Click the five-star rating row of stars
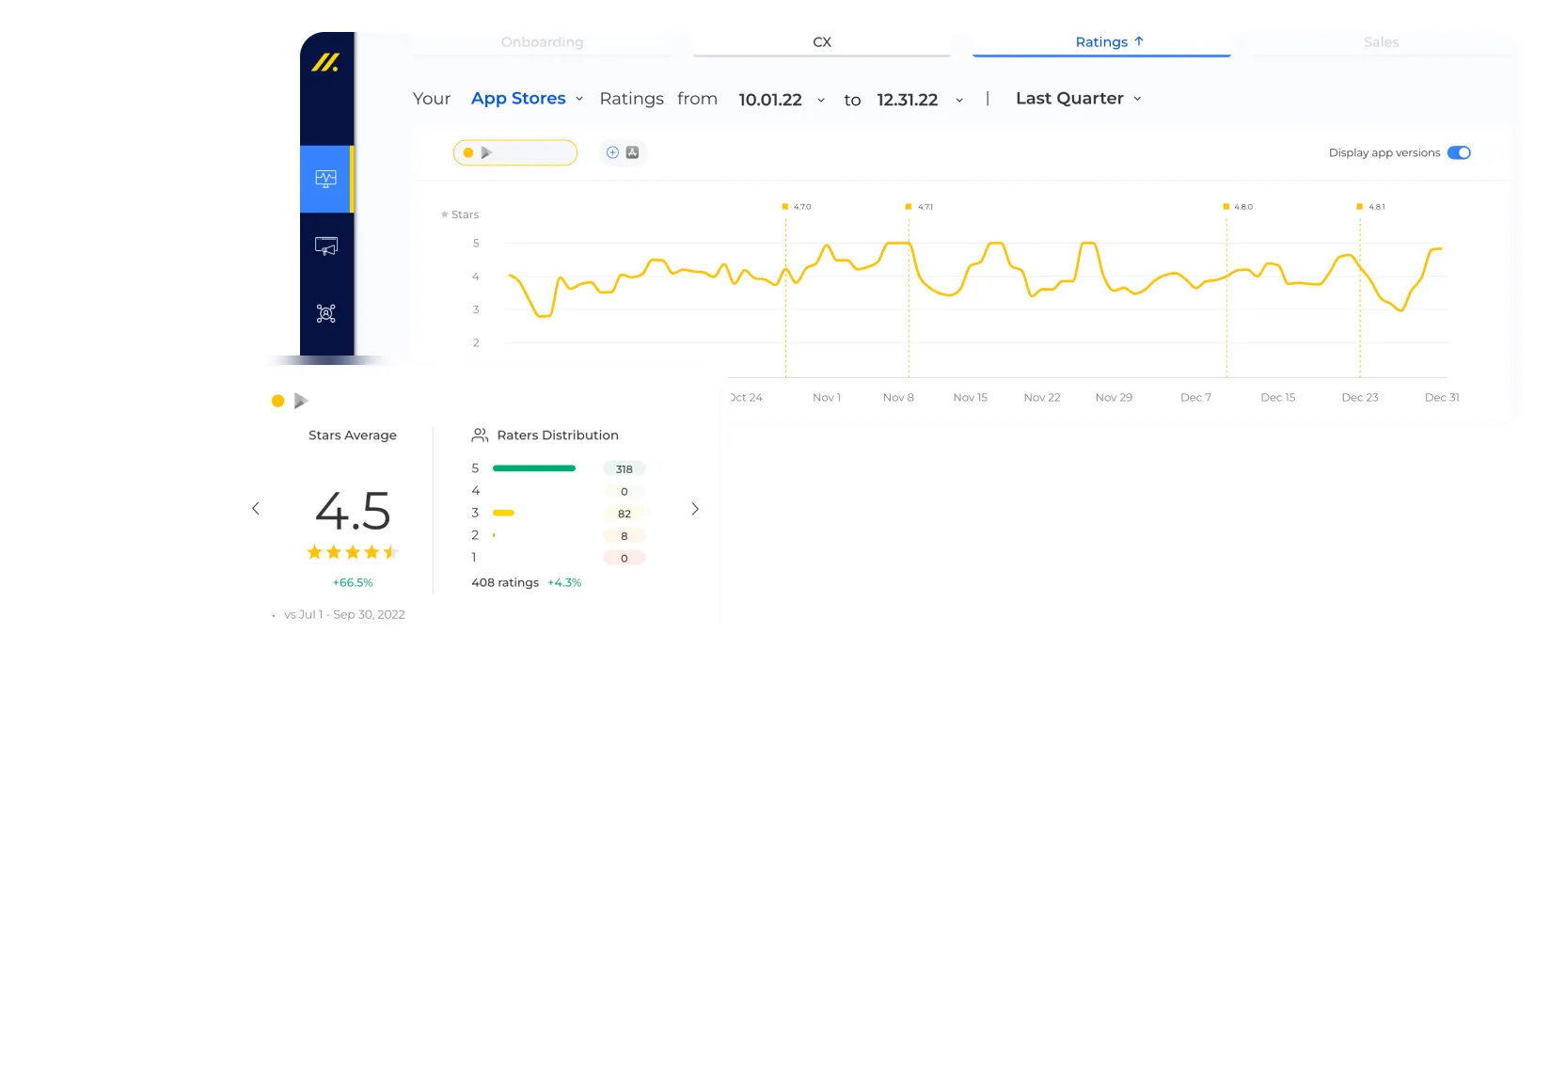Screen dimensions: 1550x1076 (353, 553)
